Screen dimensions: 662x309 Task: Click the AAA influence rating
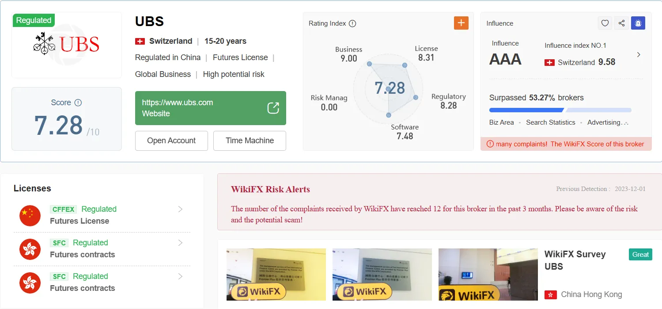click(x=505, y=59)
